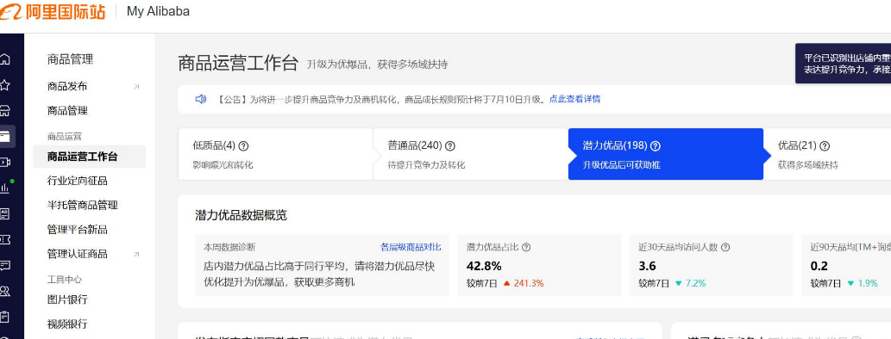Screen dimensions: 891x339
Task: Click the 7.2% decrease indicator
Action: pyautogui.click(x=690, y=283)
